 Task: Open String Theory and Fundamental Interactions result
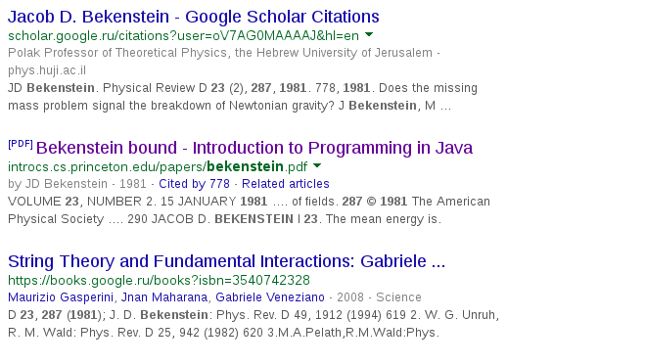pyautogui.click(x=227, y=261)
